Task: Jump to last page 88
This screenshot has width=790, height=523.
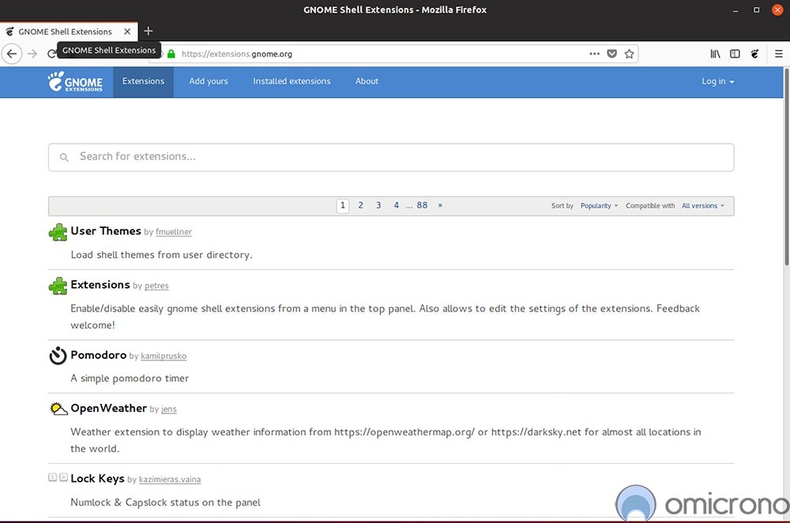Action: (x=422, y=205)
